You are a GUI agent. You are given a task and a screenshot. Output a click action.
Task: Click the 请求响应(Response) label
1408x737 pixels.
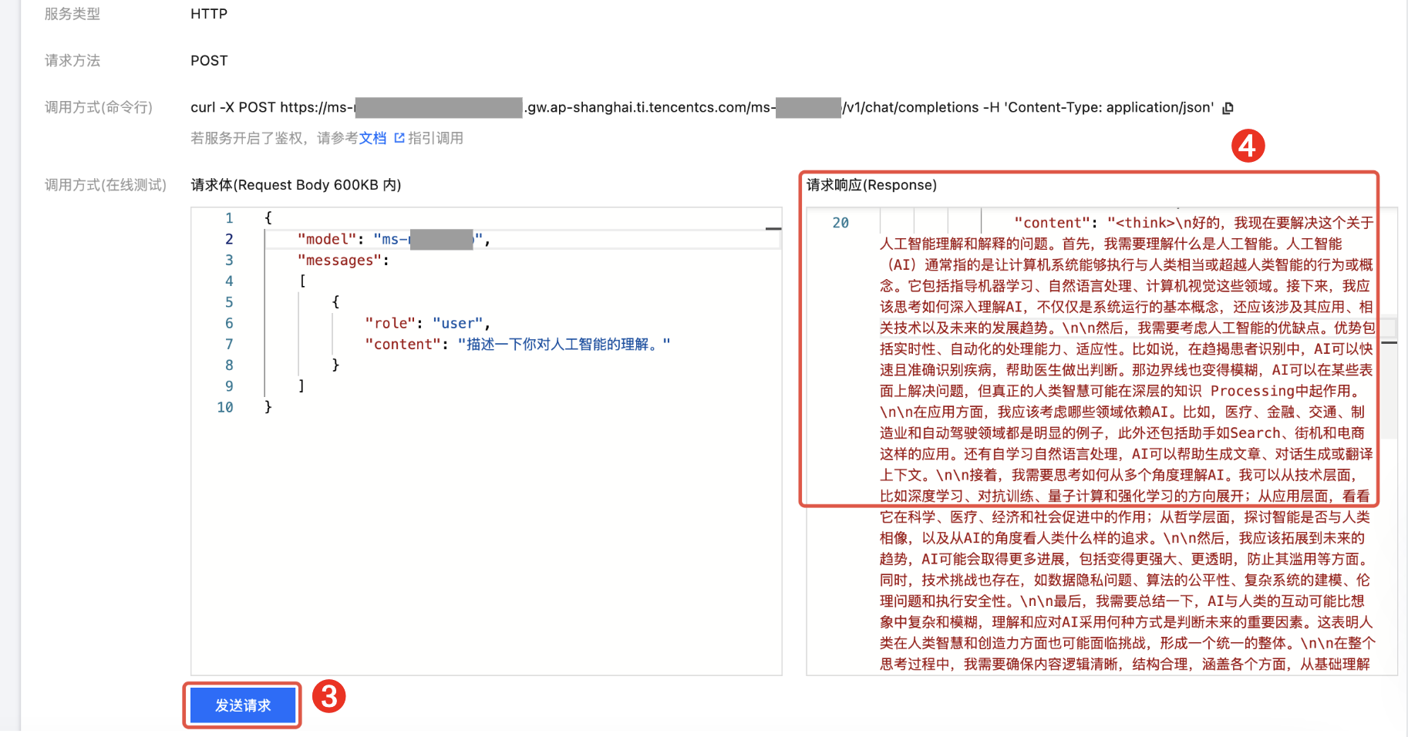871,185
